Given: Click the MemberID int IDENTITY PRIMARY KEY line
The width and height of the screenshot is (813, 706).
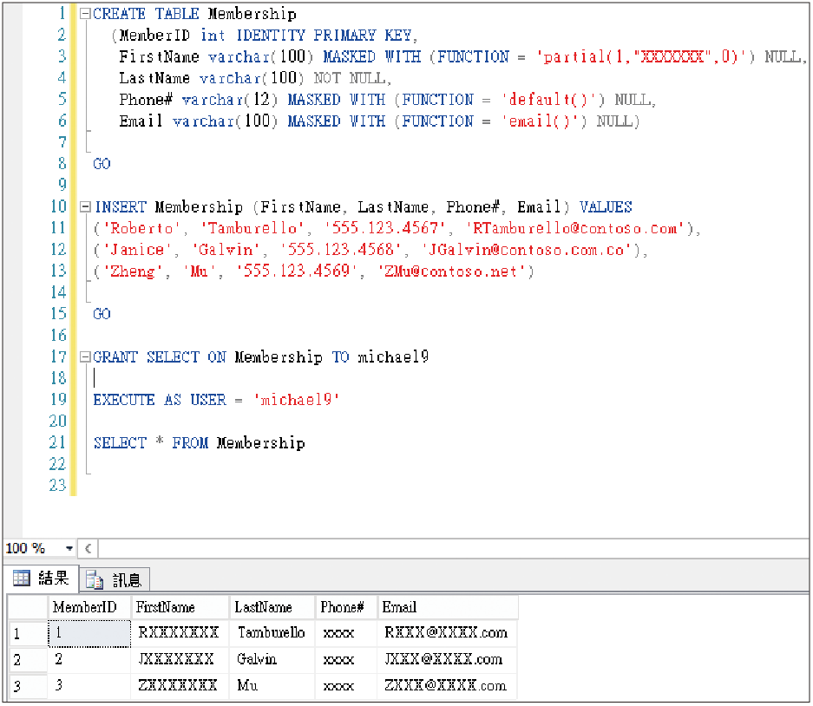Looking at the screenshot, I should click(x=266, y=36).
